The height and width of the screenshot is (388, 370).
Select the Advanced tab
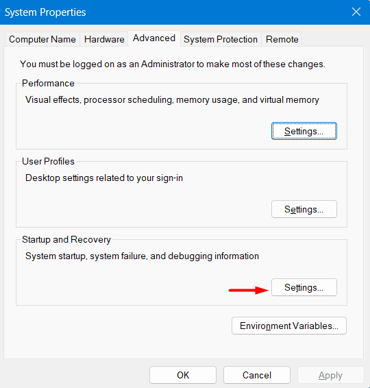pos(154,38)
